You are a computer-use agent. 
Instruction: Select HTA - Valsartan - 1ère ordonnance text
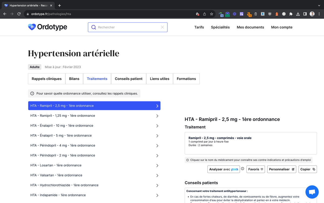[56, 175]
